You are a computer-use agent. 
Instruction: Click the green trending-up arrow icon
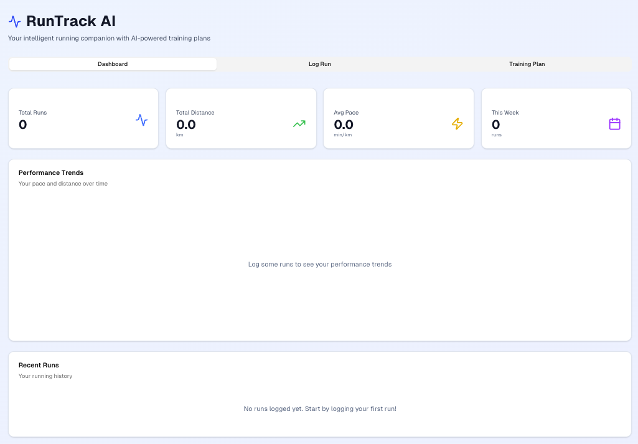299,123
